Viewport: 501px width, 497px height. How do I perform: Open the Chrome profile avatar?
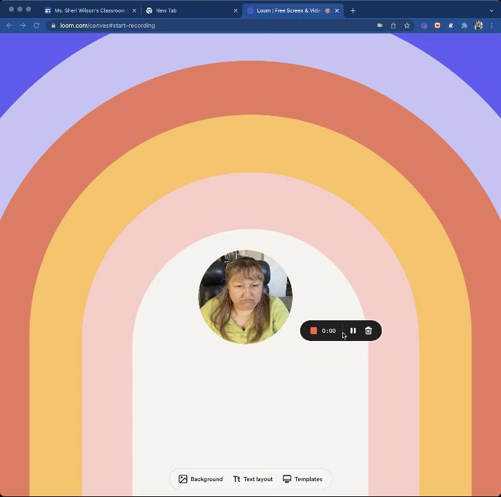(x=478, y=26)
